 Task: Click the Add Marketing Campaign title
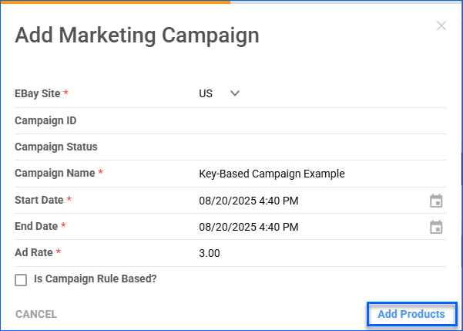click(x=137, y=35)
